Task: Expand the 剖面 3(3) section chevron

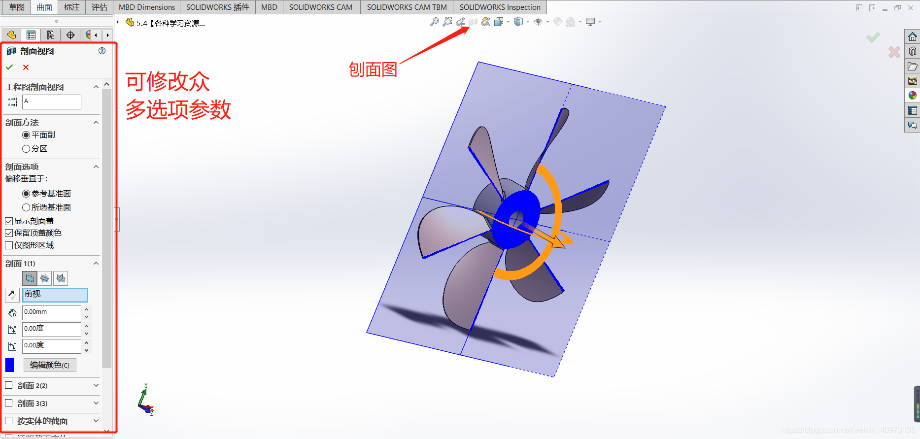Action: [x=96, y=403]
